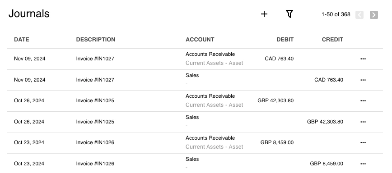392x173 pixels.
Task: Click the previous page arrow
Action: tap(359, 15)
